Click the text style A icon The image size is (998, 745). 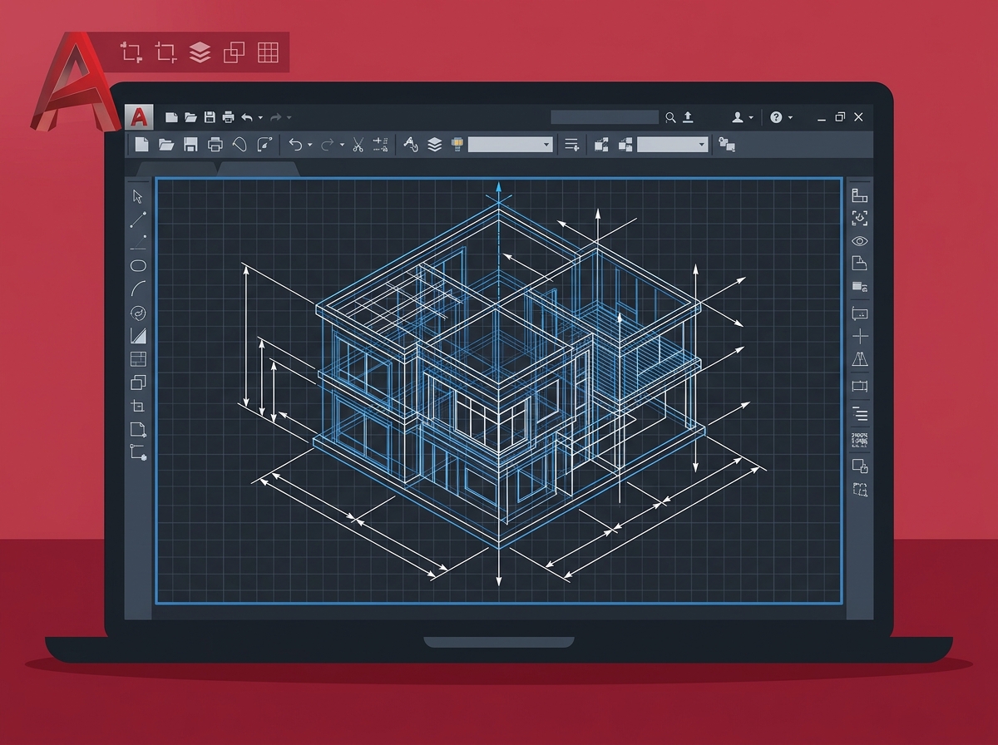click(x=410, y=145)
